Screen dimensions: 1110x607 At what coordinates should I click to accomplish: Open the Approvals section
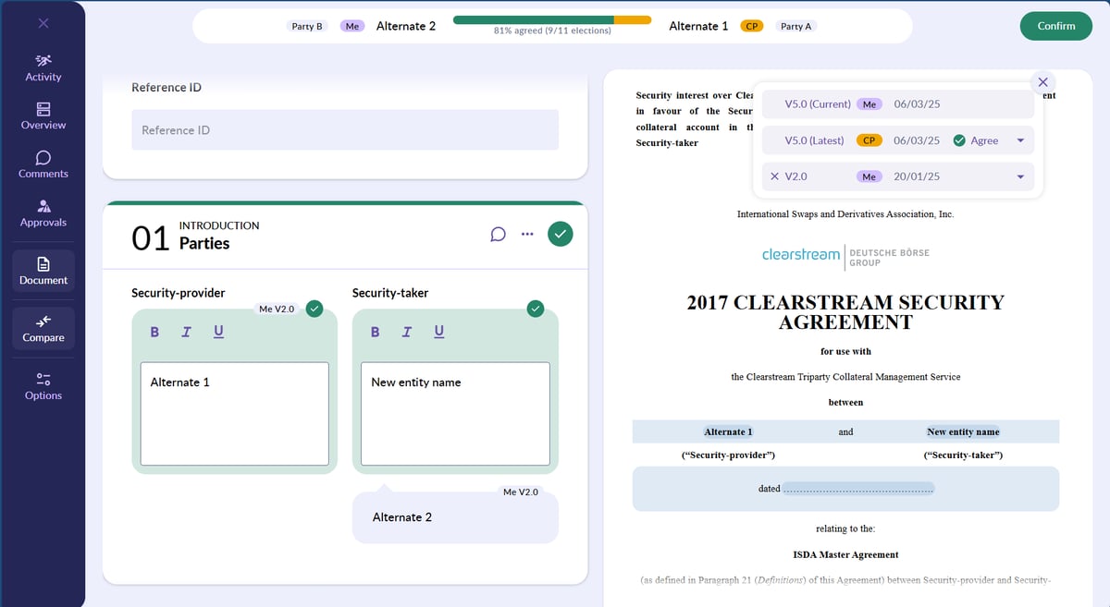click(x=43, y=214)
